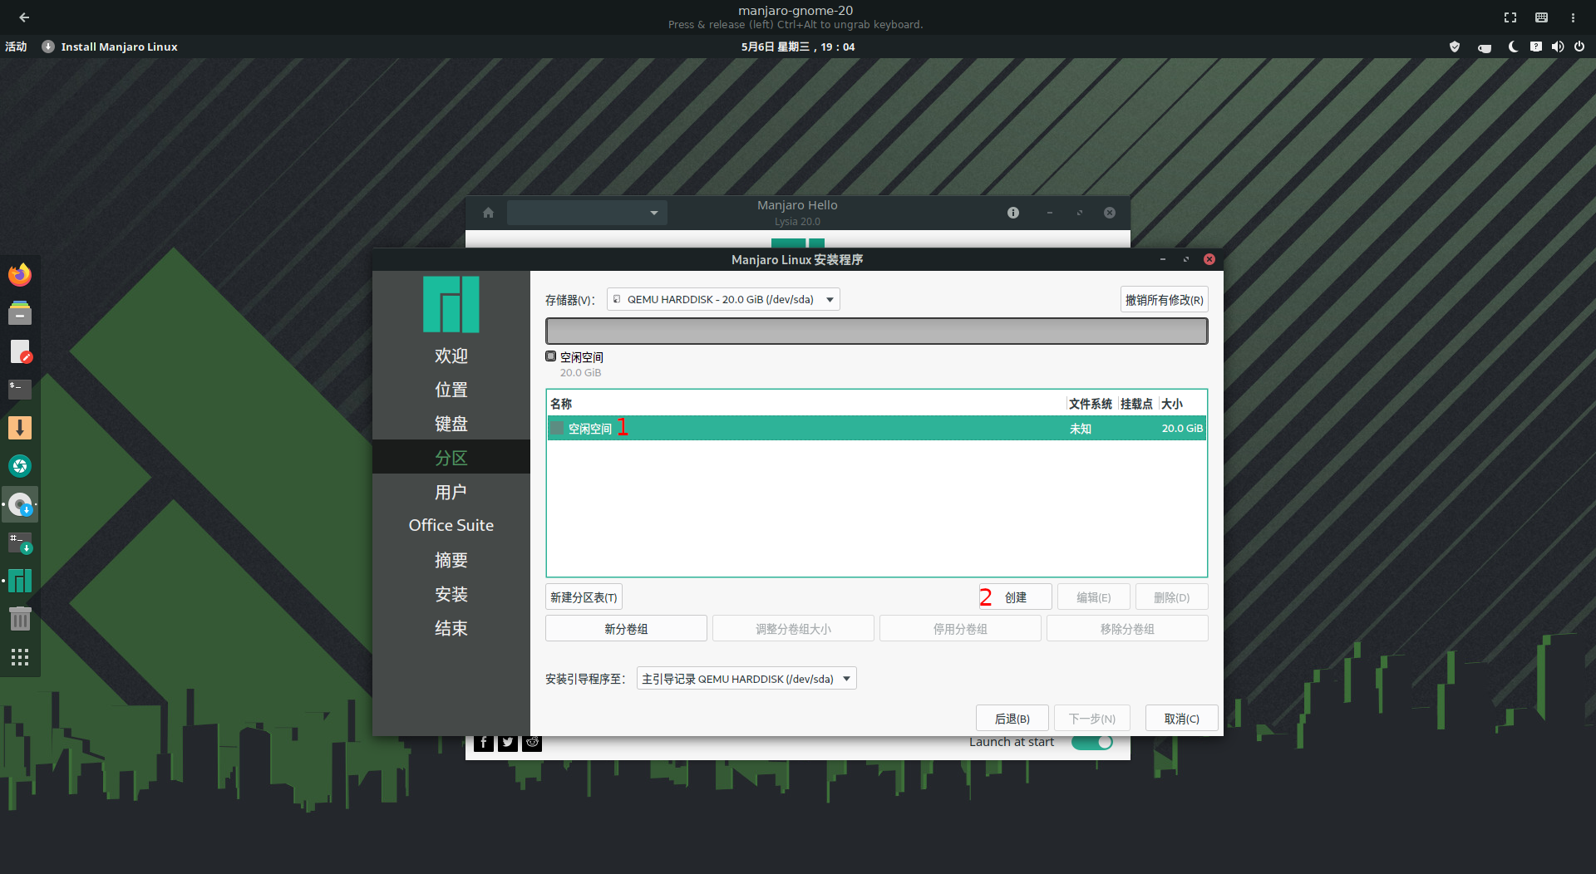Toggle night mode moon icon

pos(1514,47)
